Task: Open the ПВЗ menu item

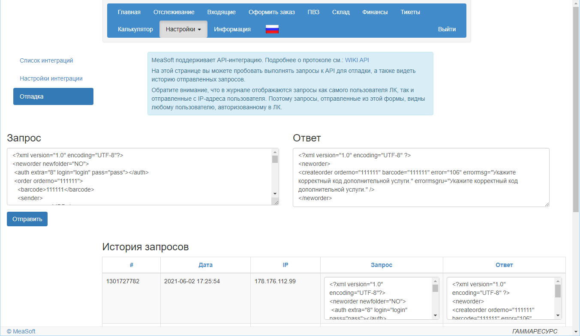Action: (x=313, y=12)
